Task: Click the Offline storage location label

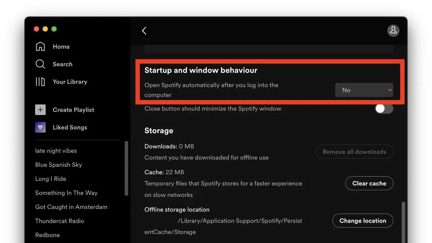Action: [x=177, y=209]
